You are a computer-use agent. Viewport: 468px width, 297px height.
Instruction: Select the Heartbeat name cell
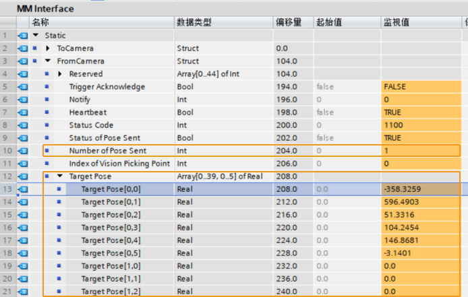pos(88,112)
